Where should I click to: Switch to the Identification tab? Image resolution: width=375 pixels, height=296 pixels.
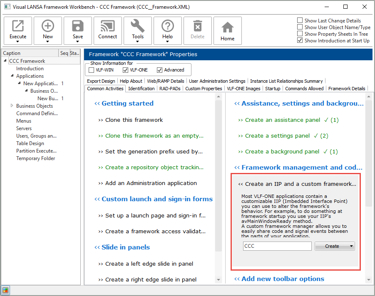tap(142, 89)
